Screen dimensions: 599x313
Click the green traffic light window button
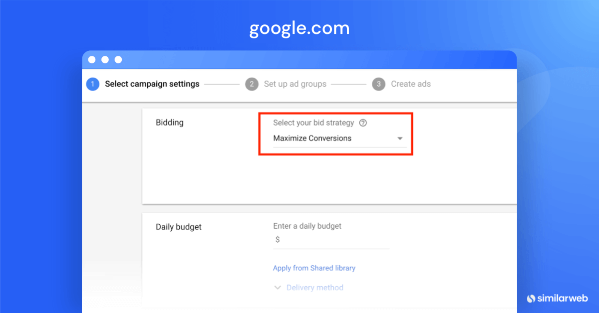[118, 59]
